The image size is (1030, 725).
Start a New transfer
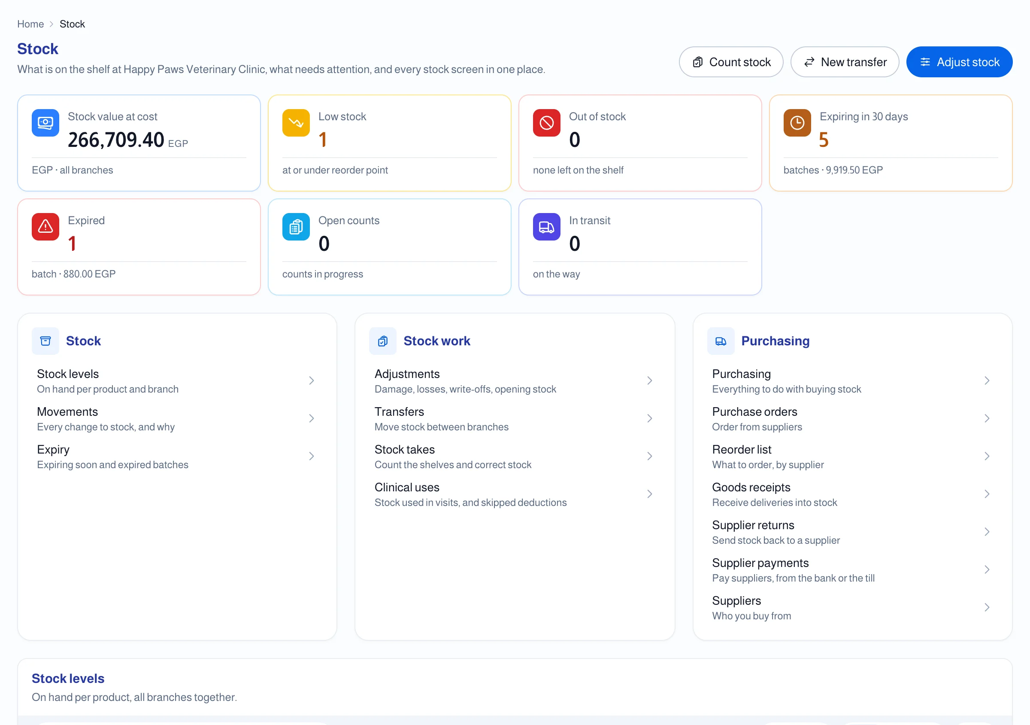point(844,62)
